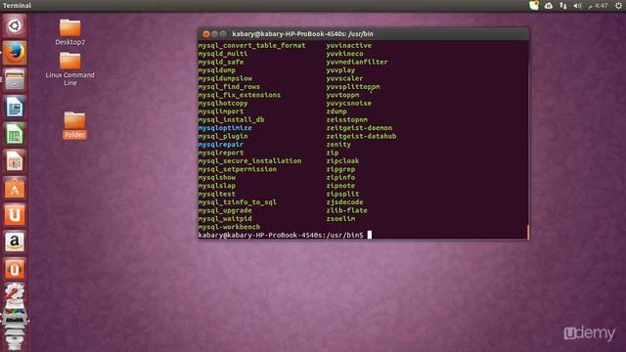The width and height of the screenshot is (626, 352).
Task: Click the blue 'mysqlrepair' entry
Action: point(221,145)
